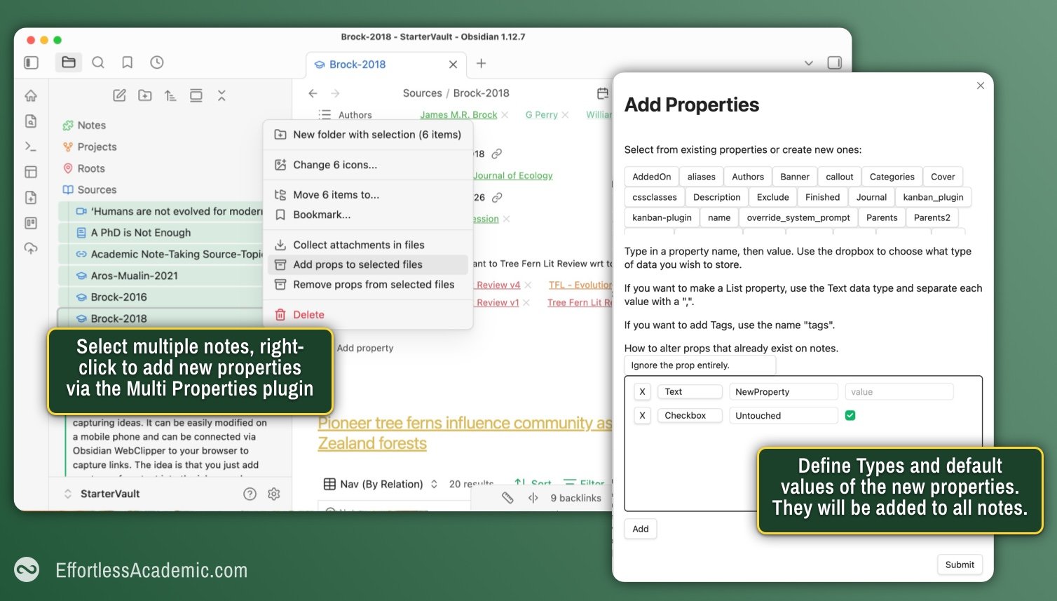The image size is (1057, 601).
Task: Navigate forward with the right arrow
Action: [x=335, y=93]
